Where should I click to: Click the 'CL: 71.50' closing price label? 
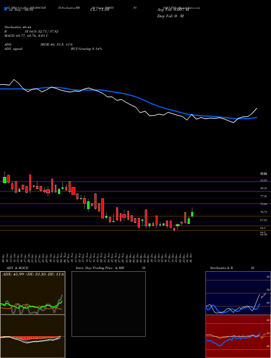[99, 10]
